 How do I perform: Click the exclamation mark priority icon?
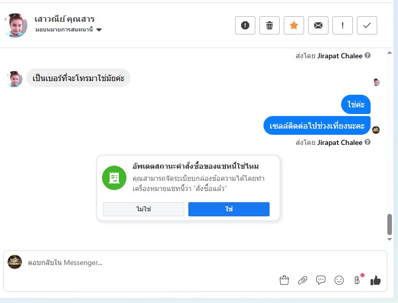tap(343, 25)
